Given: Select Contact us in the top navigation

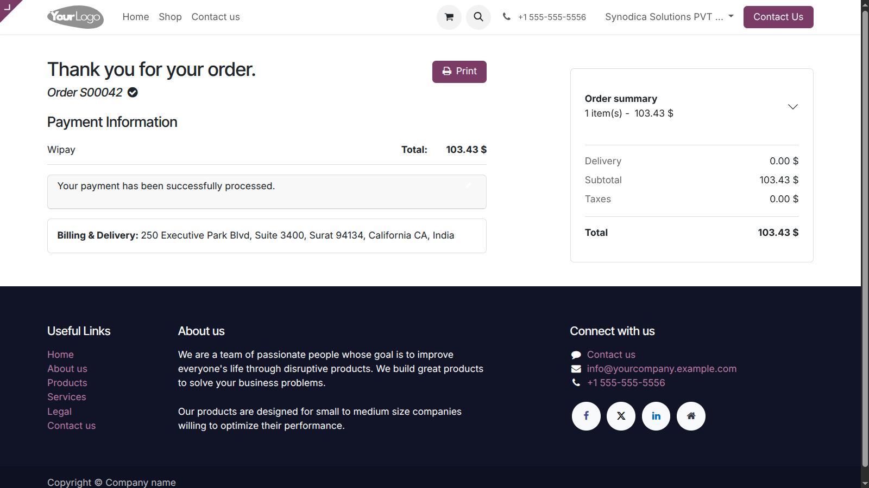Looking at the screenshot, I should tap(216, 17).
